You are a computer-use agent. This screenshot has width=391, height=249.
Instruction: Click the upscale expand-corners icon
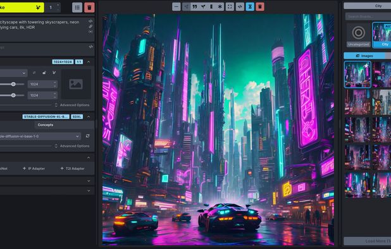click(x=230, y=7)
